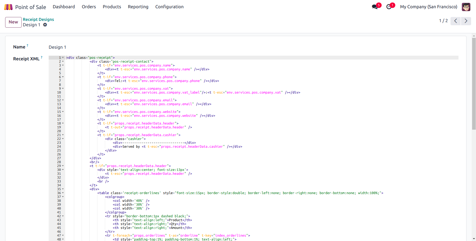Click the help question mark beside Receipt XML

pos(41,57)
